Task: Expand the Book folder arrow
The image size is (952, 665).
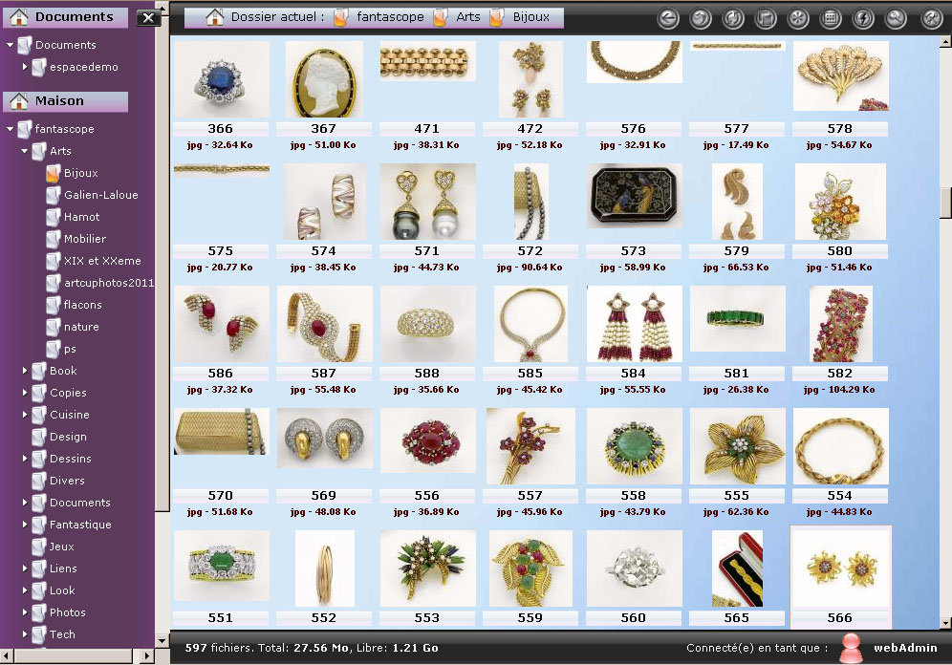Action: [25, 370]
